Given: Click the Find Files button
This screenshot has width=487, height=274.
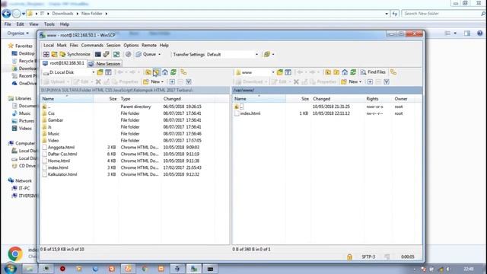Looking at the screenshot, I should click(x=373, y=72).
